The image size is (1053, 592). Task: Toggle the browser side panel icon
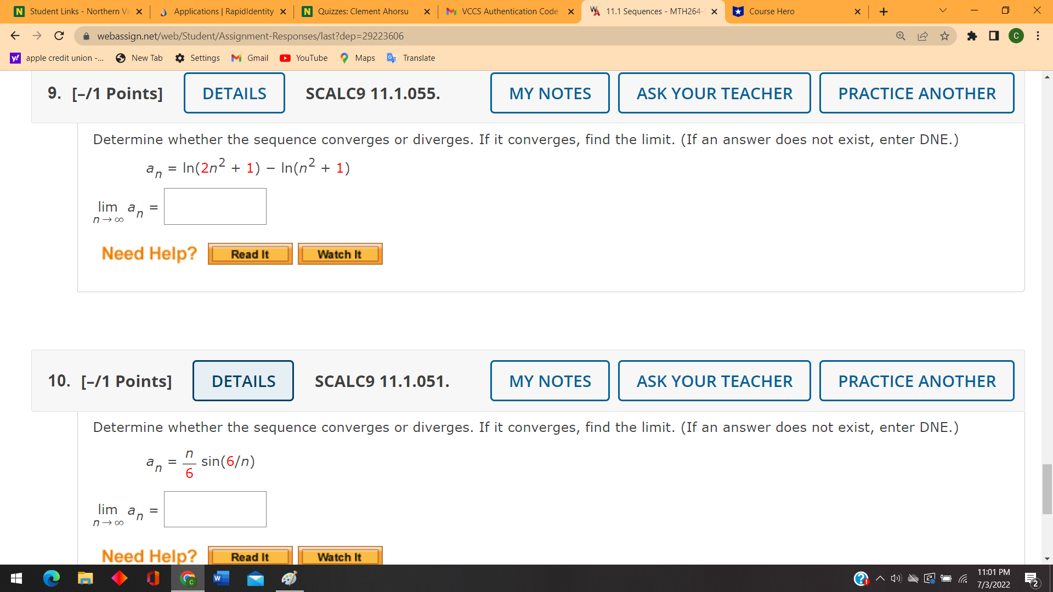pyautogui.click(x=994, y=36)
